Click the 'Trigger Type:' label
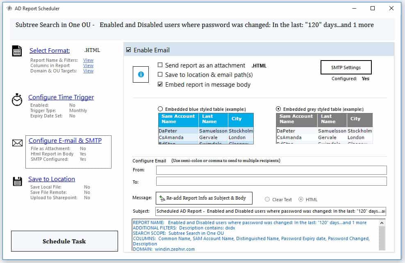This screenshot has height=263, width=405. coord(43,110)
